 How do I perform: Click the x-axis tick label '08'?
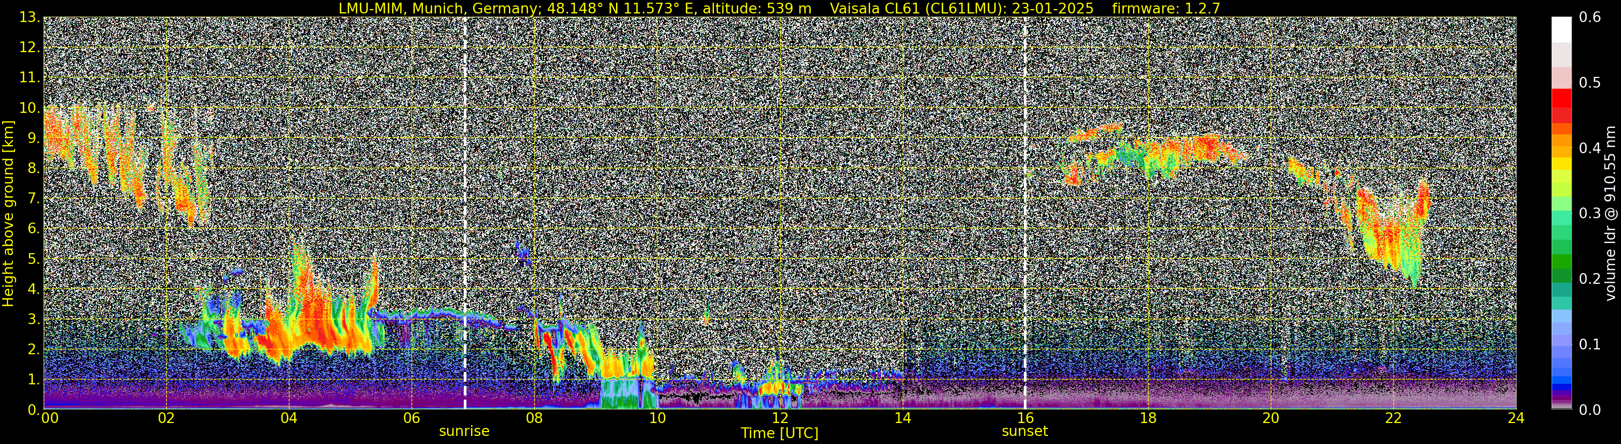pyautogui.click(x=534, y=419)
